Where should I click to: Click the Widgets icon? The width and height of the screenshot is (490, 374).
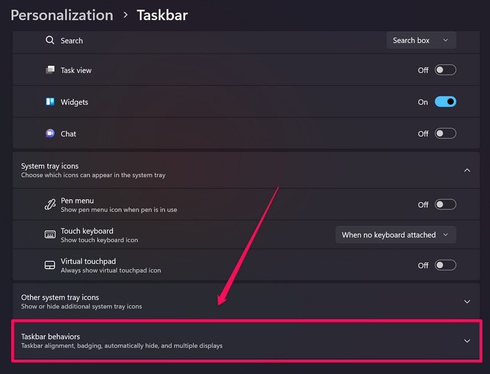(x=50, y=102)
